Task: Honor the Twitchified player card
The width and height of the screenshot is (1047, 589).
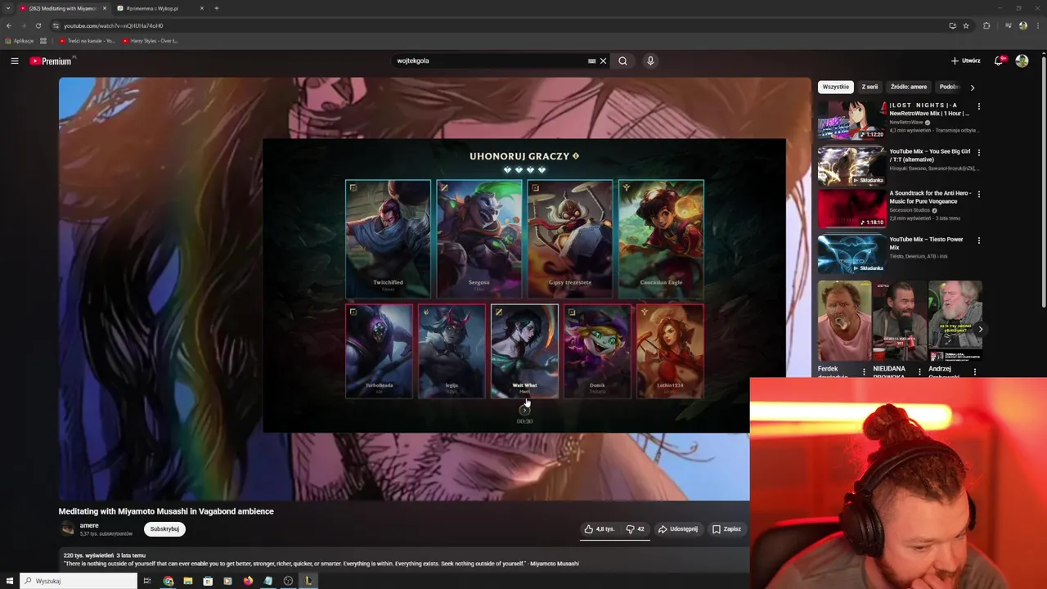Action: tap(388, 239)
